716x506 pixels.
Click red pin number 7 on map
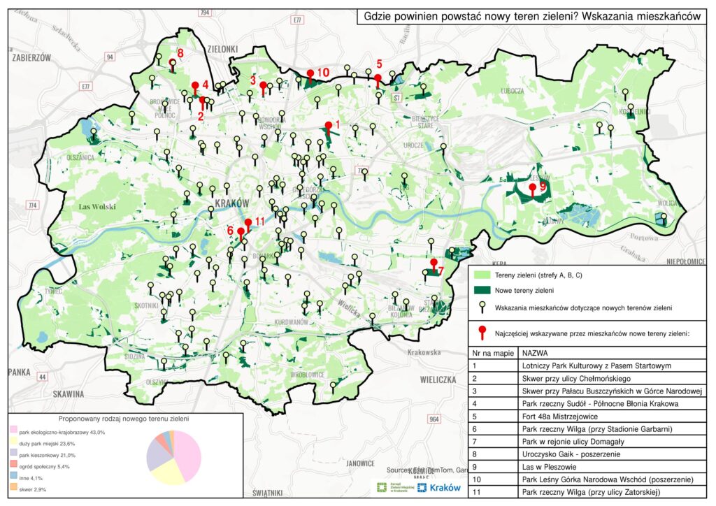[x=434, y=263]
